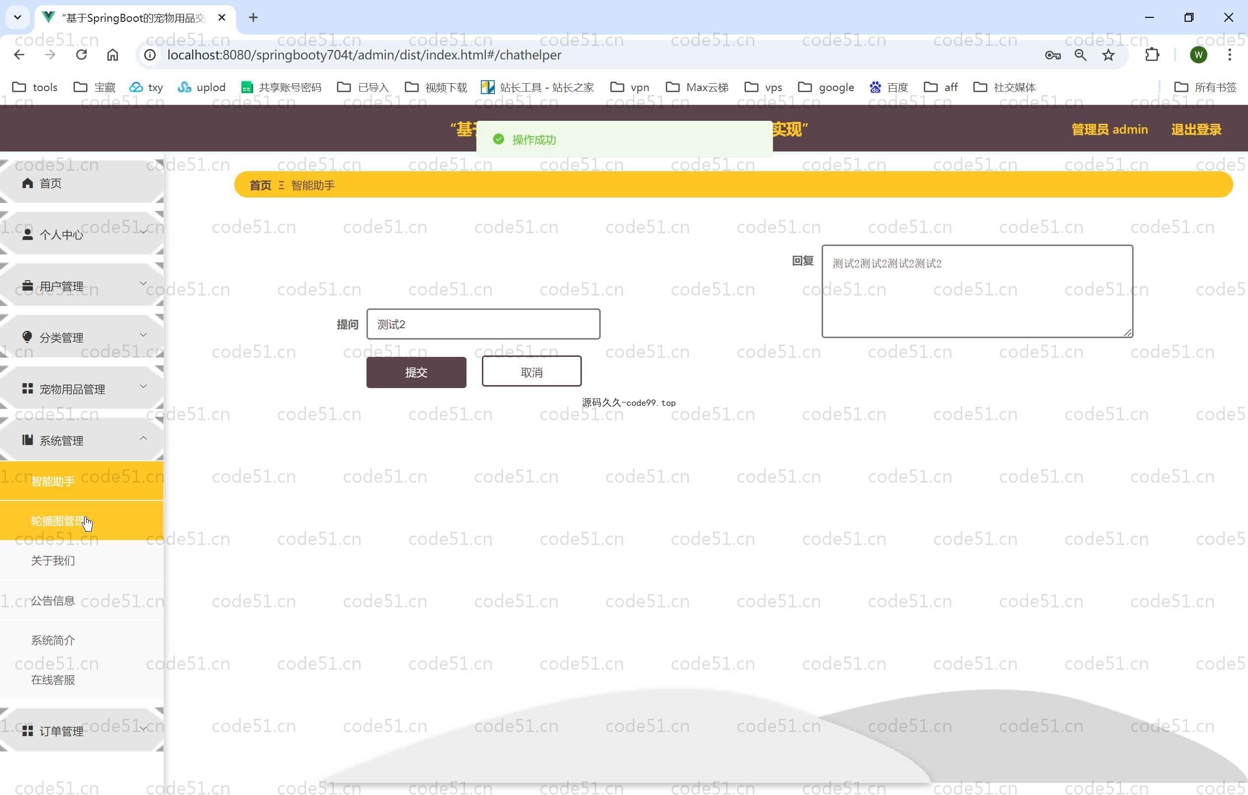Image resolution: width=1248 pixels, height=795 pixels.
Task: Open the saved passwords key icon
Action: click(1052, 55)
